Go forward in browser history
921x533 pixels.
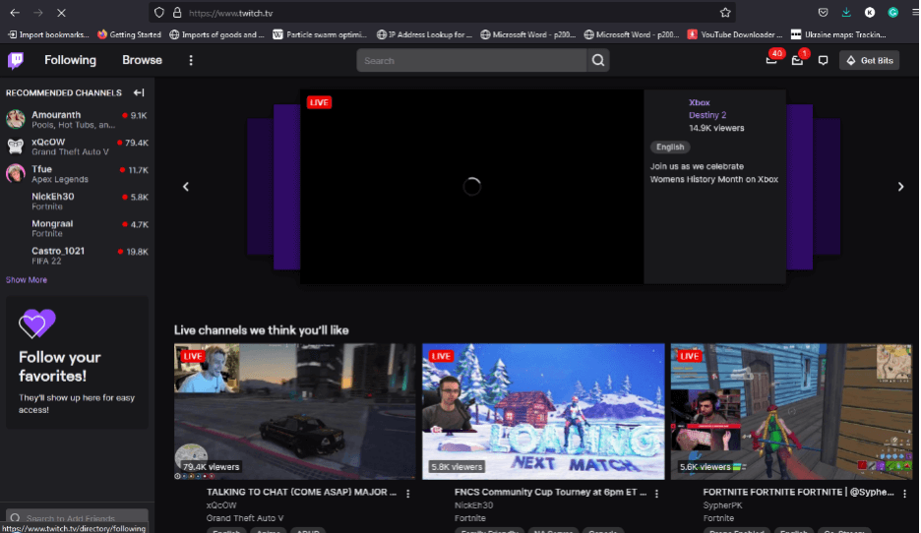[x=38, y=13]
